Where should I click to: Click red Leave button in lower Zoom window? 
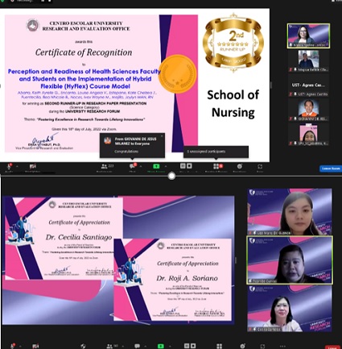(332, 347)
